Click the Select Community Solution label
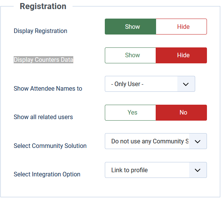Screen dimensions: 221x198 point(50,146)
